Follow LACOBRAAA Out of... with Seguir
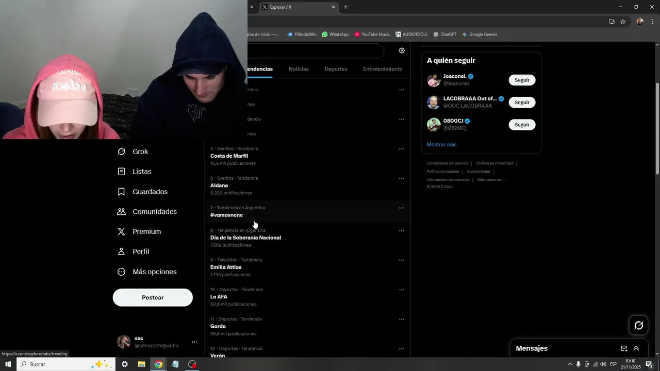This screenshot has width=660, height=371. click(x=522, y=102)
